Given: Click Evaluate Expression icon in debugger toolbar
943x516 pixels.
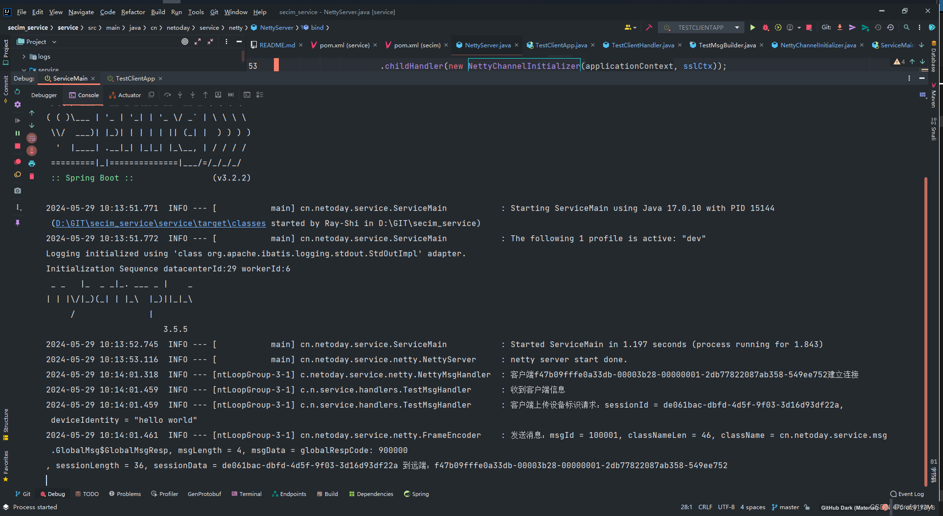Looking at the screenshot, I should (247, 95).
